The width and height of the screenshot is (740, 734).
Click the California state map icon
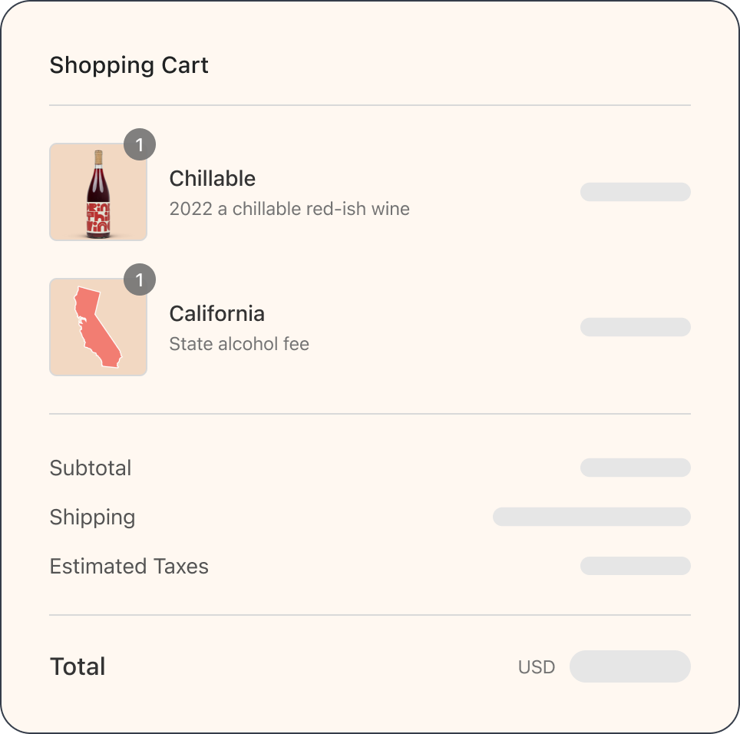pos(98,326)
